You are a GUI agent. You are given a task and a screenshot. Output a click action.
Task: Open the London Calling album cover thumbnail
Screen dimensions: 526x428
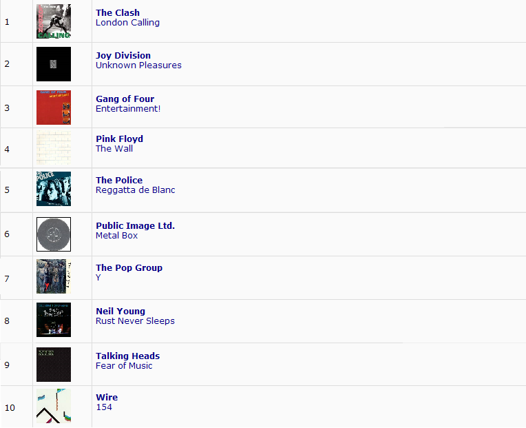(54, 21)
